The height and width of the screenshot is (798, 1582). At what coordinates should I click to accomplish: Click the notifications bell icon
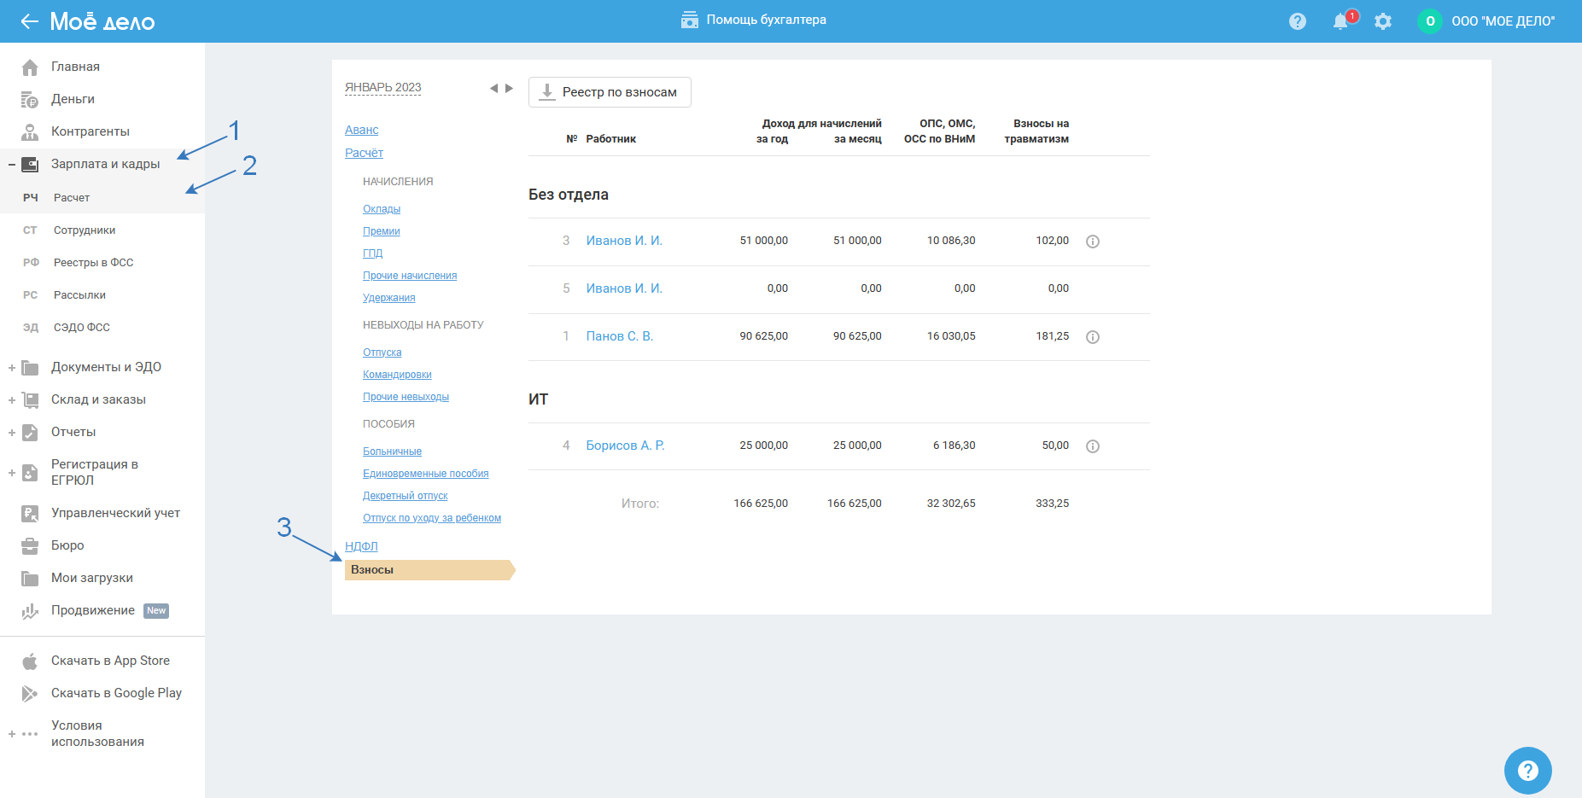pos(1340,22)
